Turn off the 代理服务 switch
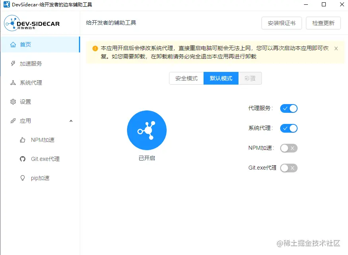This screenshot has width=348, height=255. (288, 108)
